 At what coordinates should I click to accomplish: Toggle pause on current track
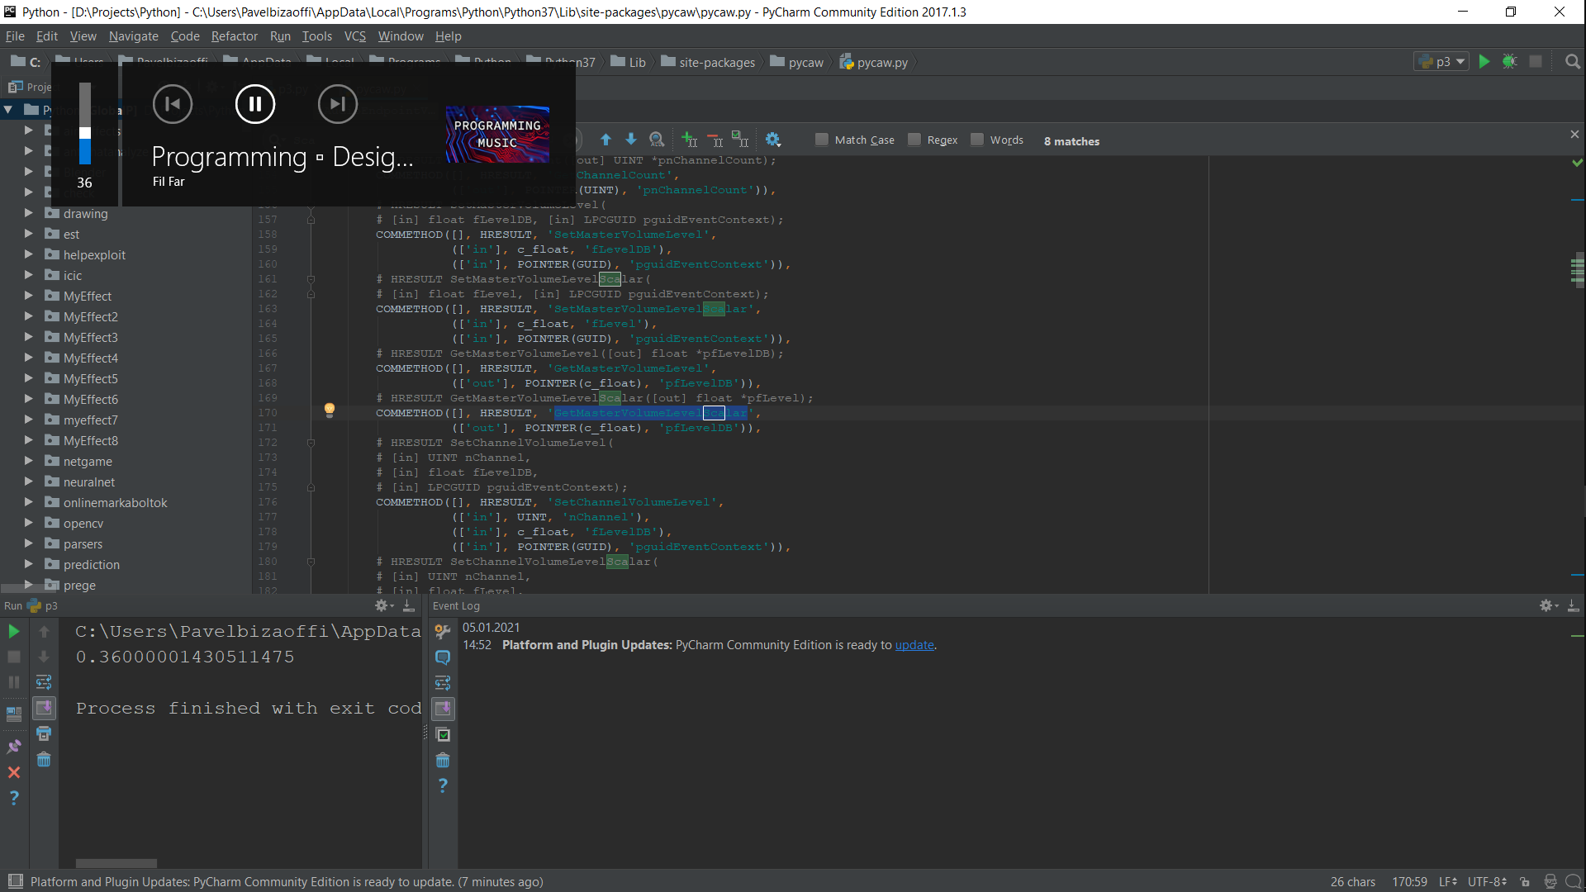point(254,103)
